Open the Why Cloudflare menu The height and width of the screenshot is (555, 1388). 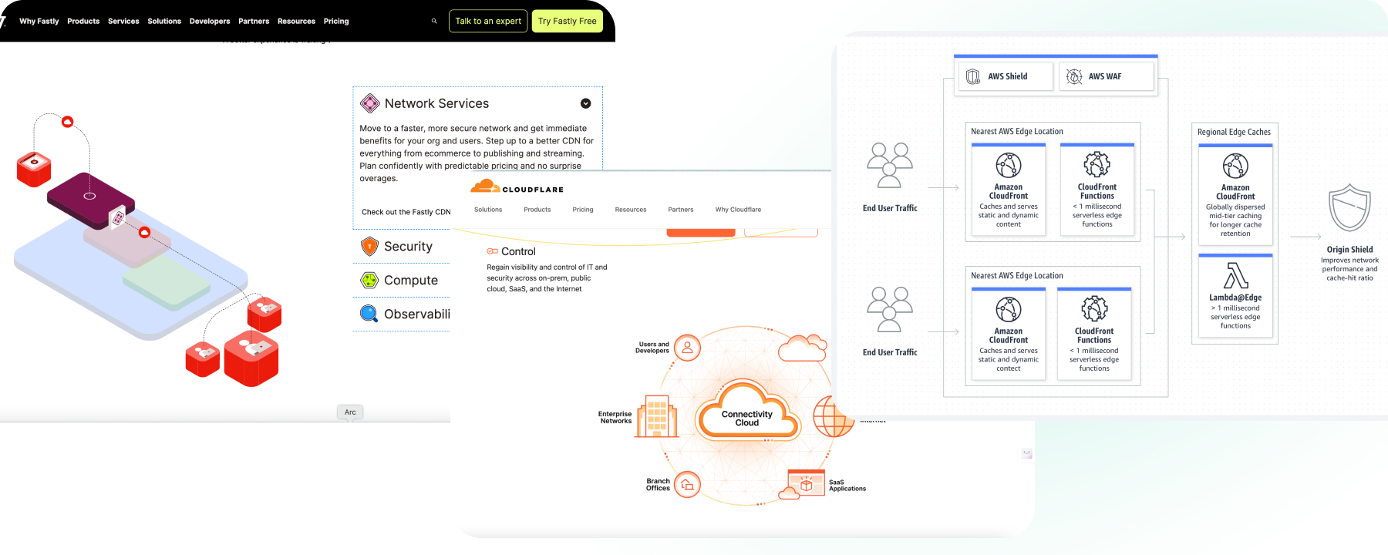coord(738,210)
